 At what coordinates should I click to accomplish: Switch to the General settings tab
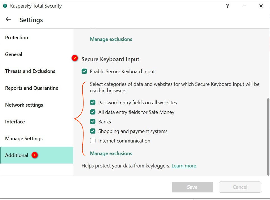pos(13,54)
